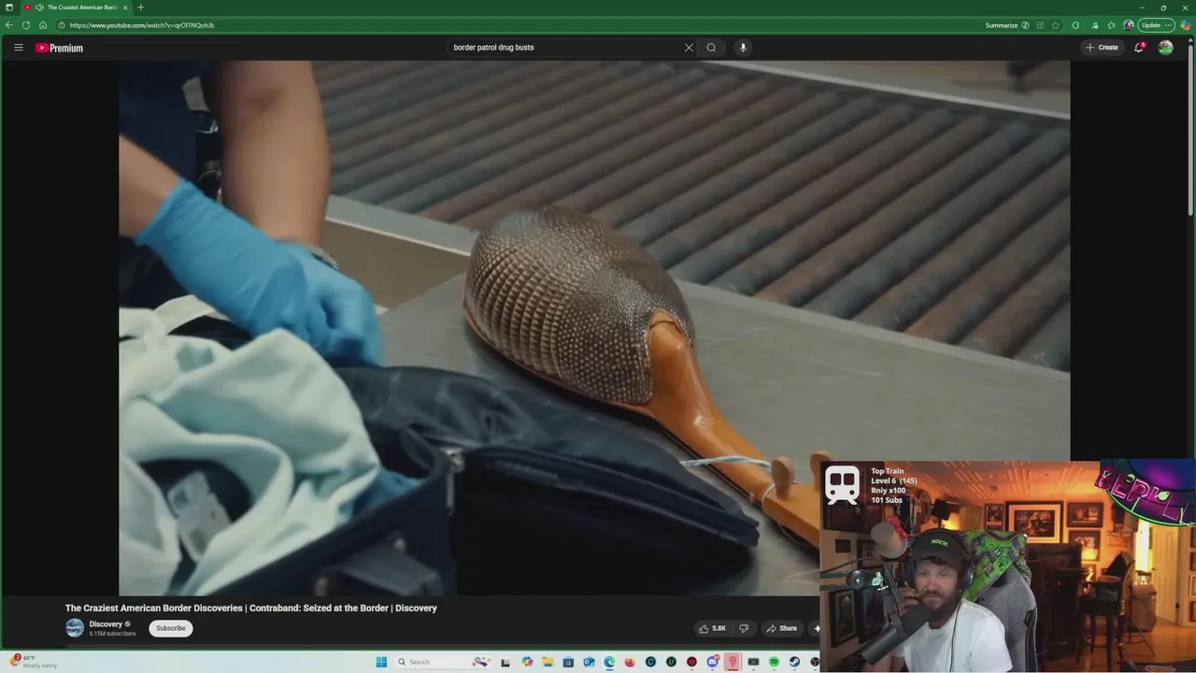Open YouTube notifications bell

tap(1139, 48)
